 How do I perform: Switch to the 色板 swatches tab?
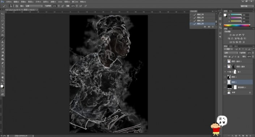(231, 11)
